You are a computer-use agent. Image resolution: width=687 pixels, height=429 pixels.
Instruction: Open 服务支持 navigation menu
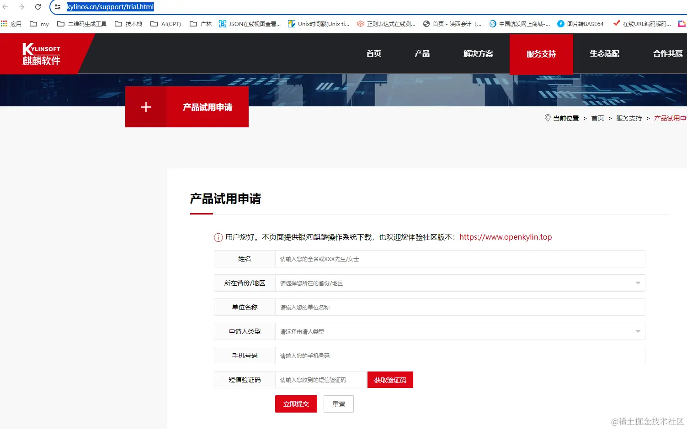[541, 54]
